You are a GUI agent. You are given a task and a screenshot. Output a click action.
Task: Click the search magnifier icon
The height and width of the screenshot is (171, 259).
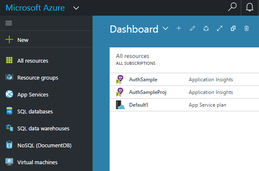[232, 7]
